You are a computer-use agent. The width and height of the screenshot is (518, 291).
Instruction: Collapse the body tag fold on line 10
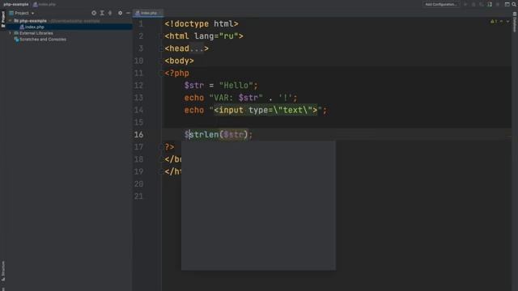coord(162,61)
